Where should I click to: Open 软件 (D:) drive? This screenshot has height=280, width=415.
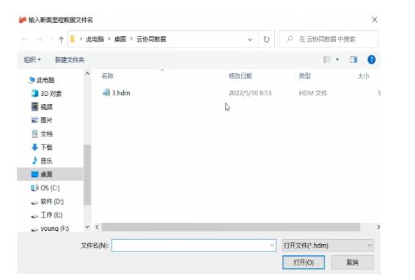tap(48, 202)
